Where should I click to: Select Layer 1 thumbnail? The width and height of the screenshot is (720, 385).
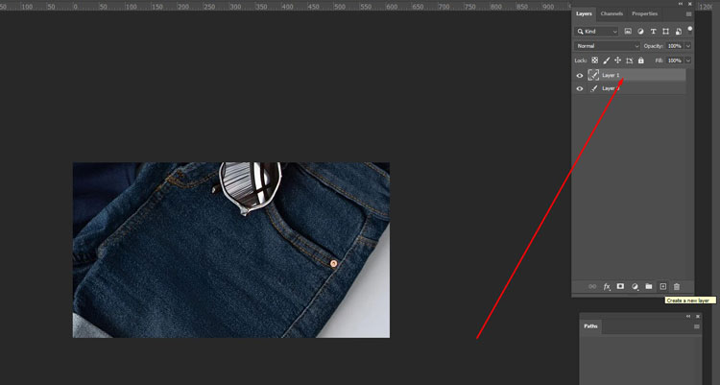coord(593,75)
